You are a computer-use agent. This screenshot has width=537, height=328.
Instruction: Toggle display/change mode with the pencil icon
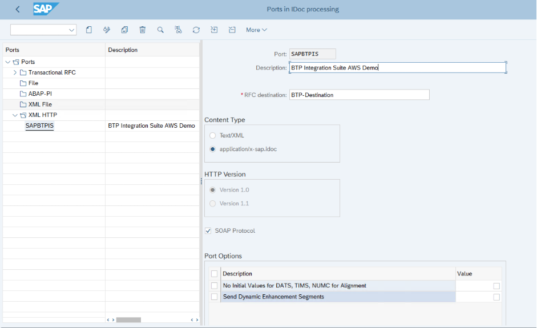tap(107, 30)
